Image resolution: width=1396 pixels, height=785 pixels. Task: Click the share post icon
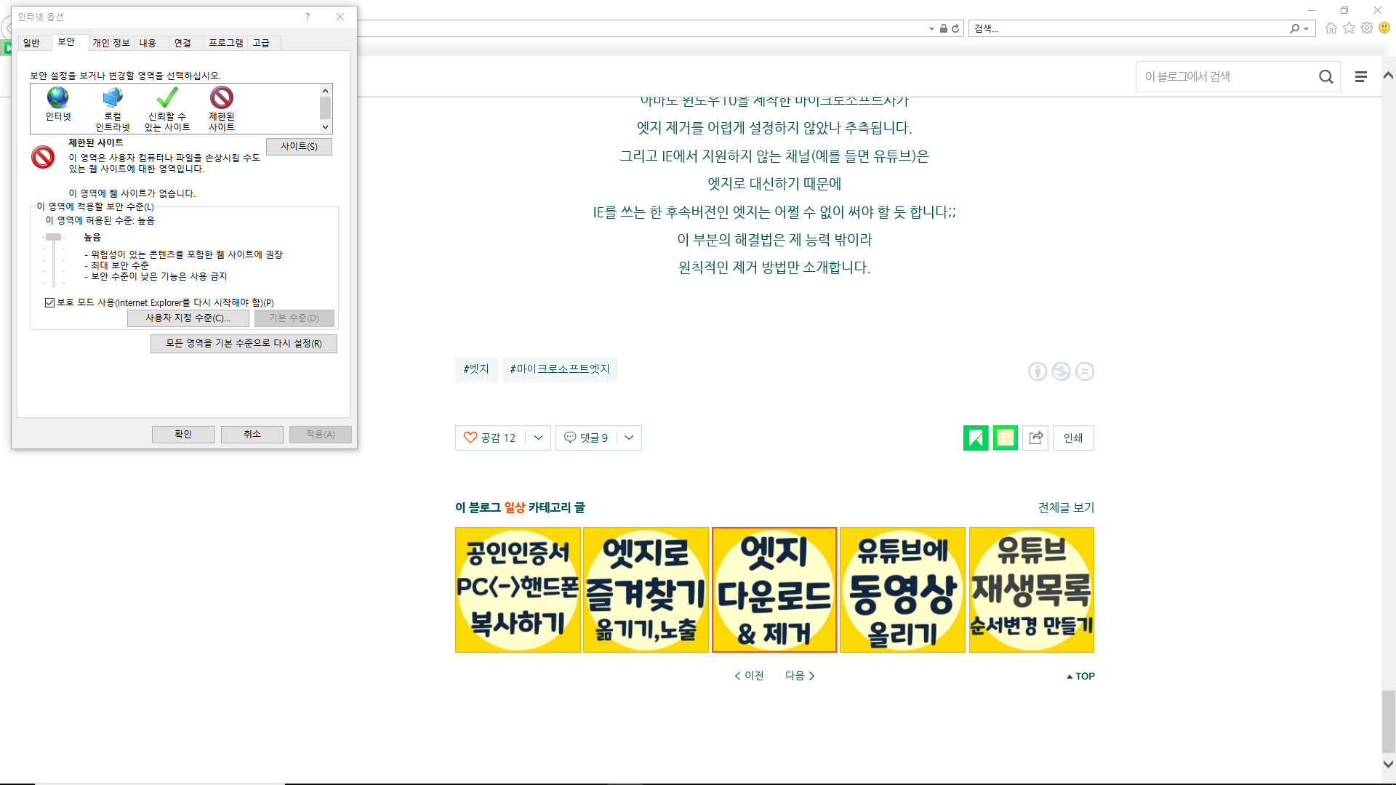pos(1035,438)
